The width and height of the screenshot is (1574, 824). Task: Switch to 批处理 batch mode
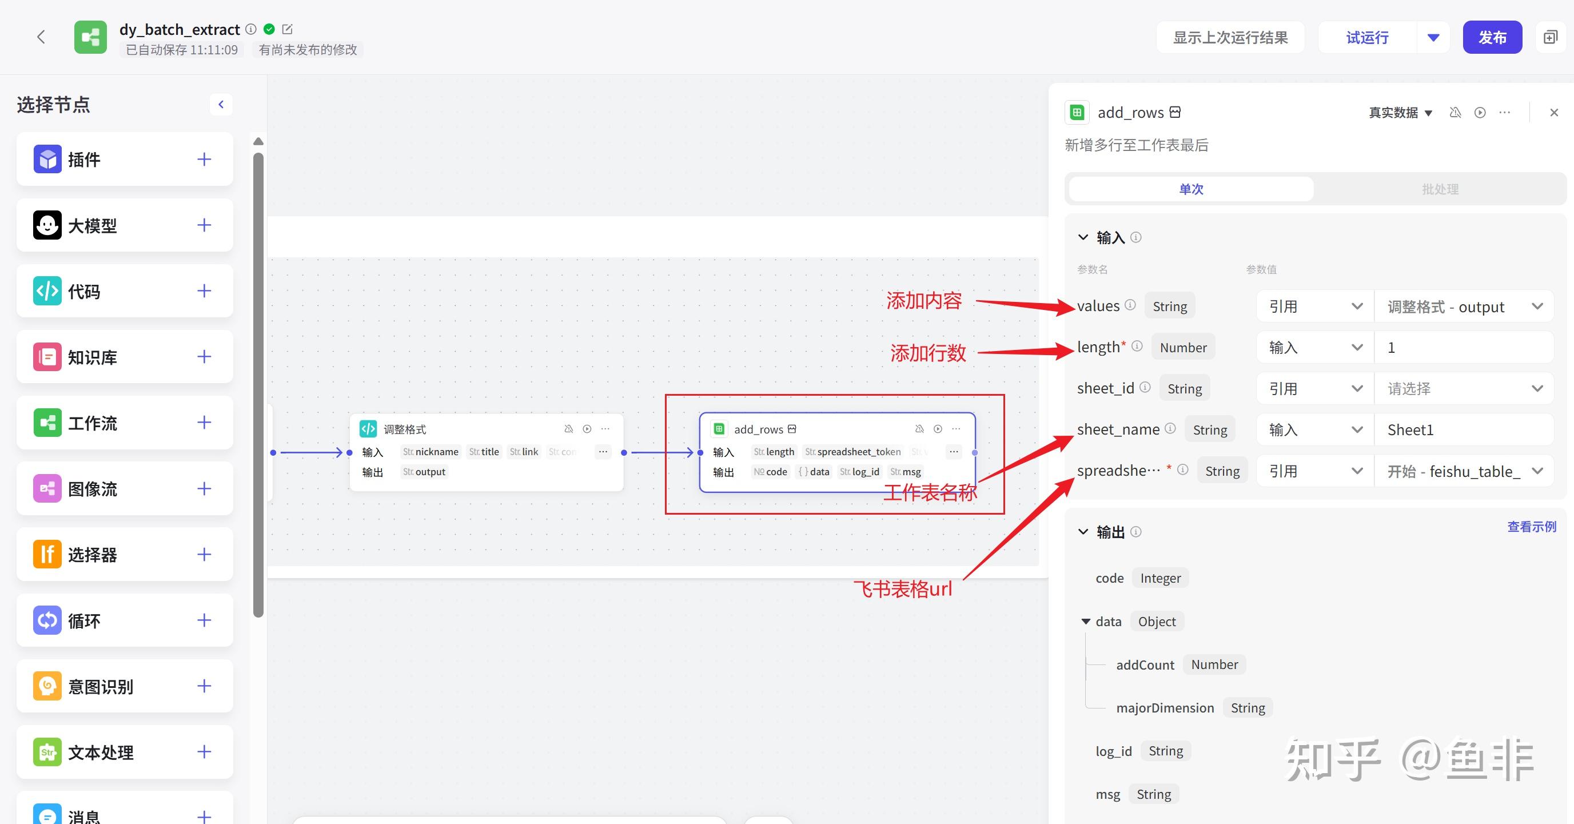[x=1440, y=189]
